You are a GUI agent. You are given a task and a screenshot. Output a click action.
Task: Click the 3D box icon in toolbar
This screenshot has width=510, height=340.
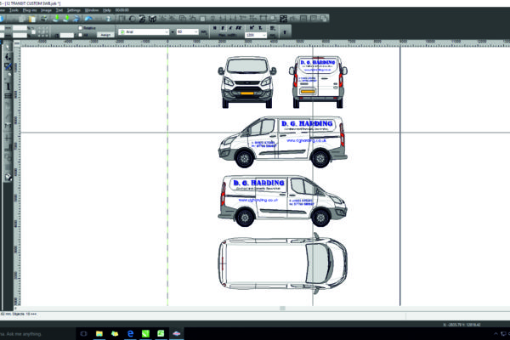pyautogui.click(x=152, y=19)
